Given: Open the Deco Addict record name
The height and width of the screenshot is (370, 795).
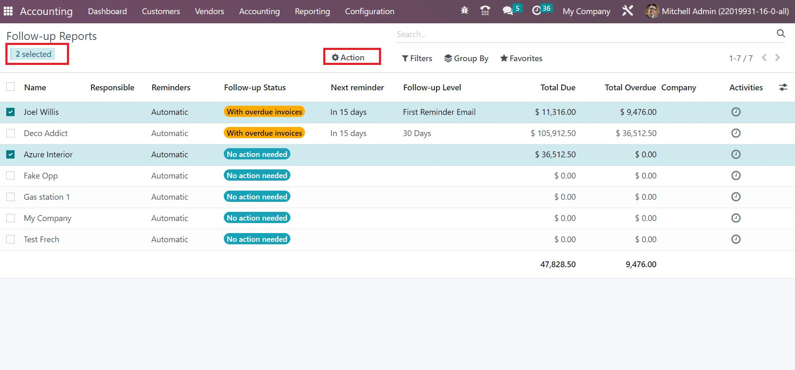Looking at the screenshot, I should coord(46,133).
